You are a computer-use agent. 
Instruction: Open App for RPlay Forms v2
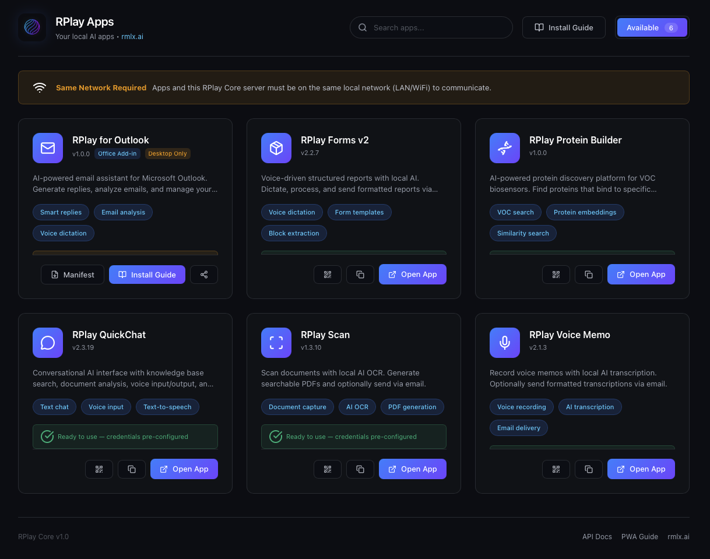coord(413,275)
